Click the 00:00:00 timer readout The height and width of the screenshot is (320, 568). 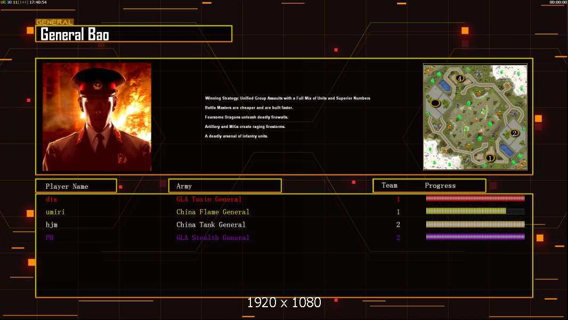click(558, 2)
